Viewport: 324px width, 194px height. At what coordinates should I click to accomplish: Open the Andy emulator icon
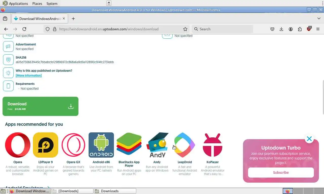point(157,145)
